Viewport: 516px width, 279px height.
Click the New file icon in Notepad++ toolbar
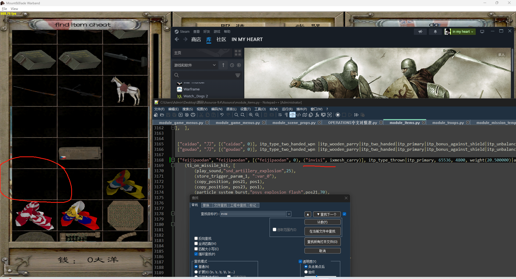point(156,115)
